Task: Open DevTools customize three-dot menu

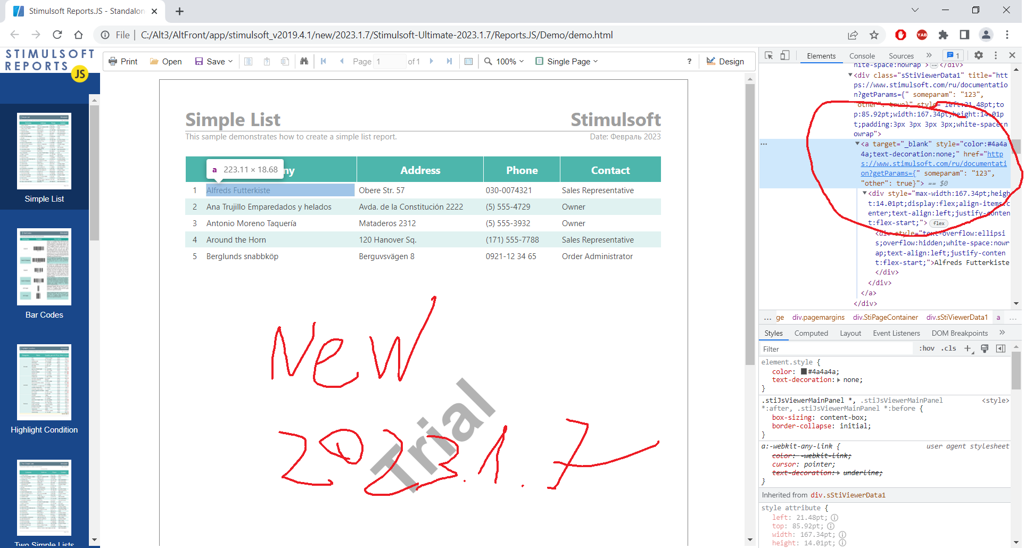Action: (996, 55)
